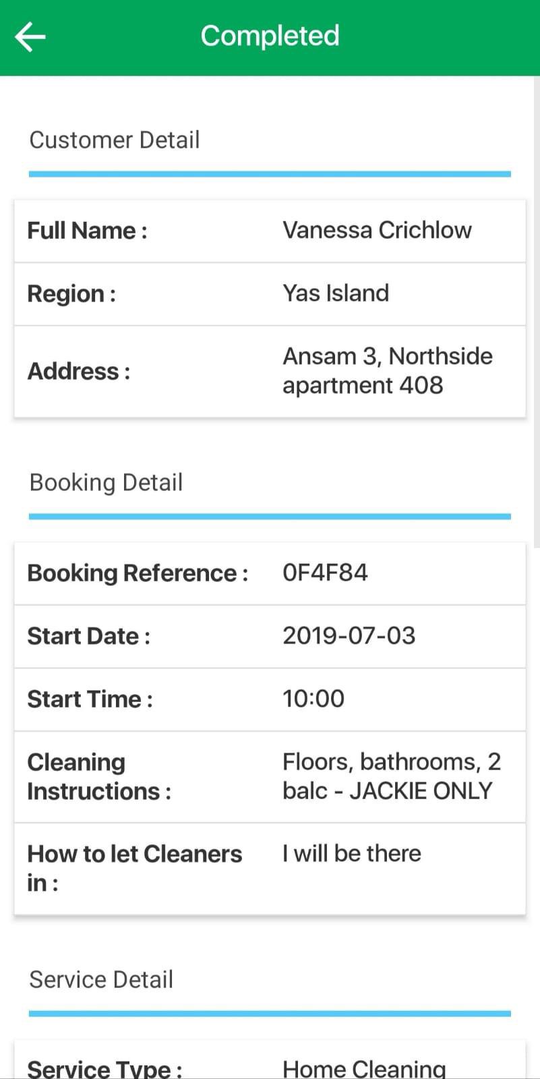Select the Customer Detail section heading
Viewport: 540px width, 1079px height.
[x=115, y=140]
